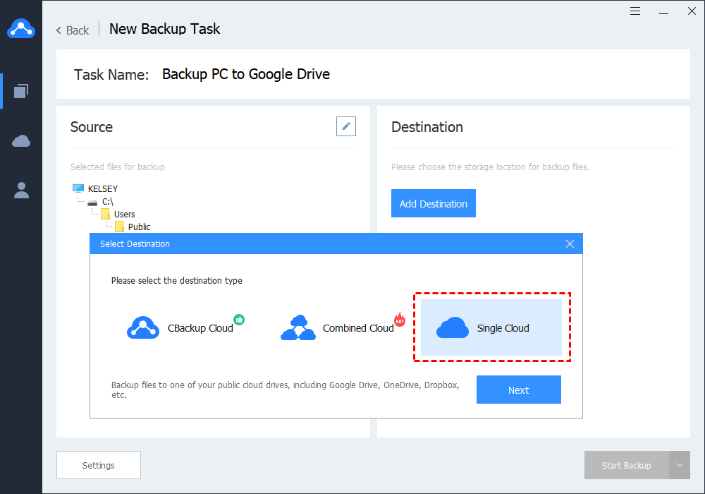Expand the Start Backup dropdown arrow
This screenshot has height=494, width=705.
(x=680, y=465)
